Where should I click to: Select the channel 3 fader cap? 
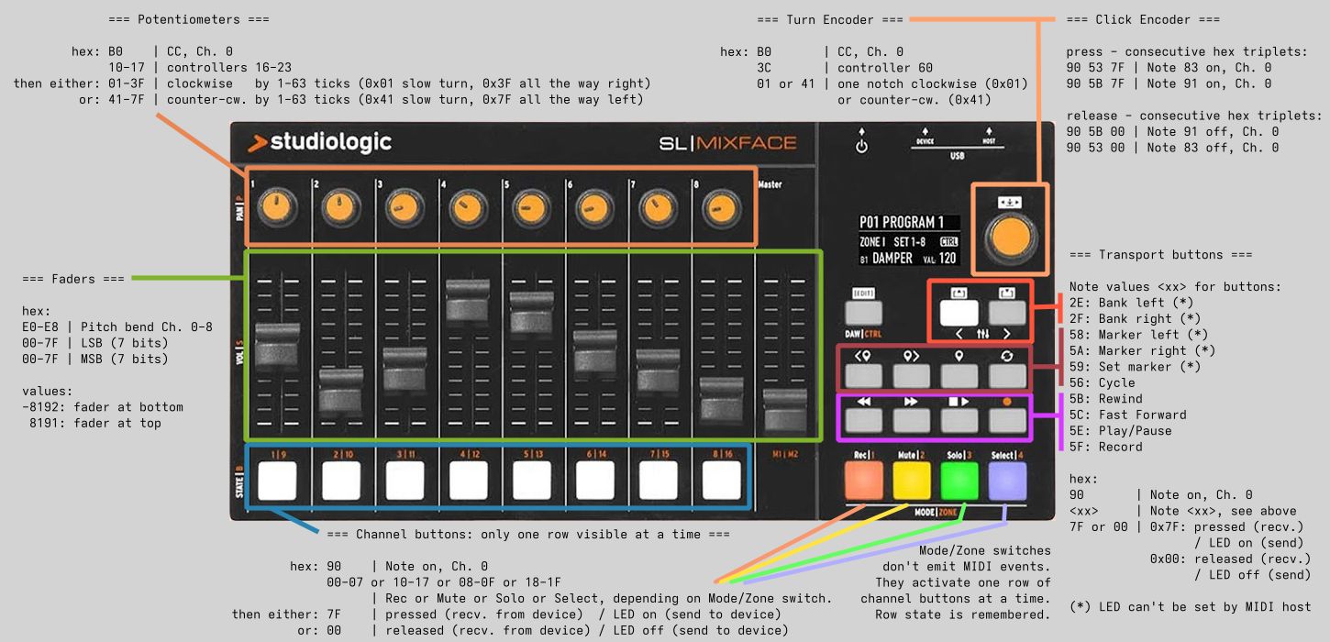(405, 369)
